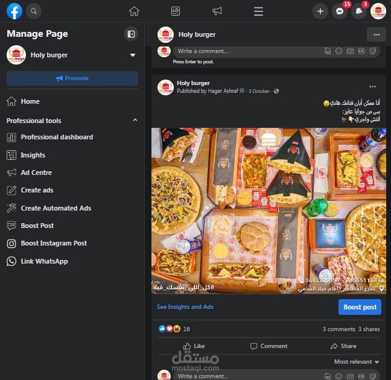The width and height of the screenshot is (391, 380).
Task: Click the post author profile picture
Action: [x=165, y=87]
